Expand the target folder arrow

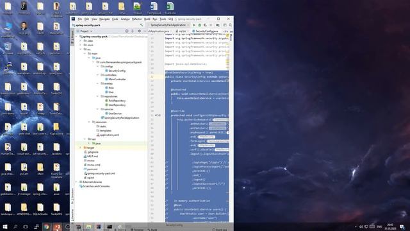point(81,148)
